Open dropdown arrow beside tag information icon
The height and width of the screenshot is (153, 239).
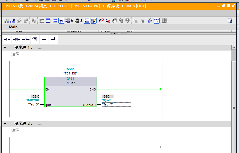click(82, 21)
